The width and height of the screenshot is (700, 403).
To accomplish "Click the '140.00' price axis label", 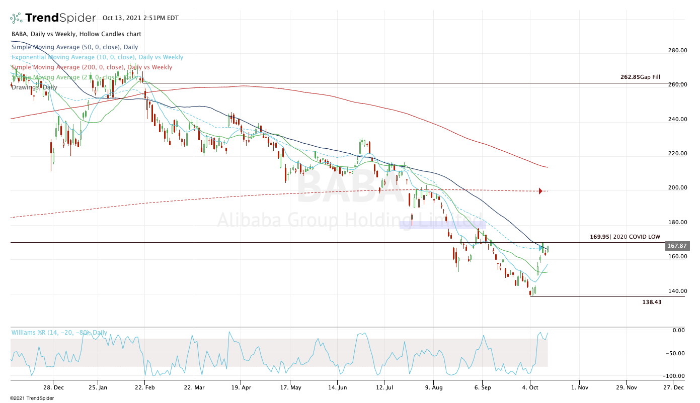I will click(x=677, y=291).
